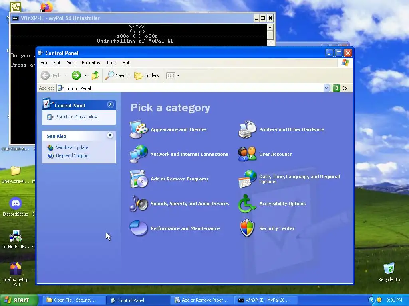Viewport: 409px width, 306px height.
Task: Open the Edit menu
Action: (57, 63)
